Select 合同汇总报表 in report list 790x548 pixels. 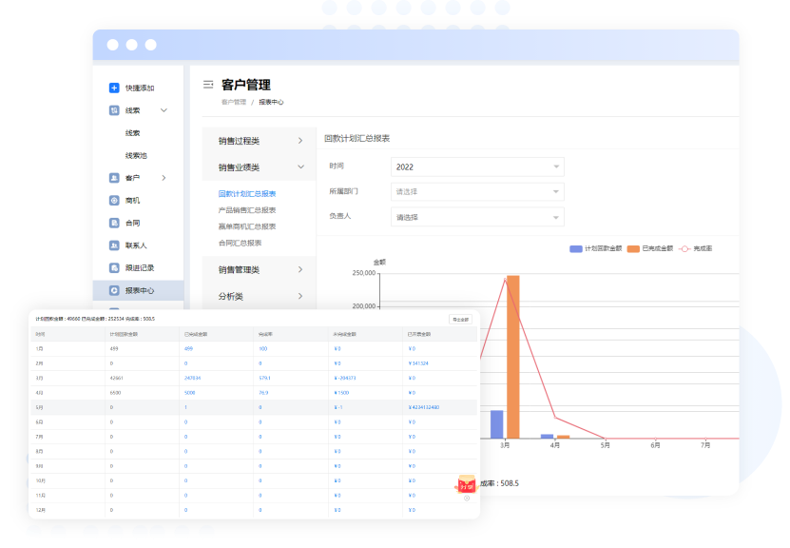240,243
